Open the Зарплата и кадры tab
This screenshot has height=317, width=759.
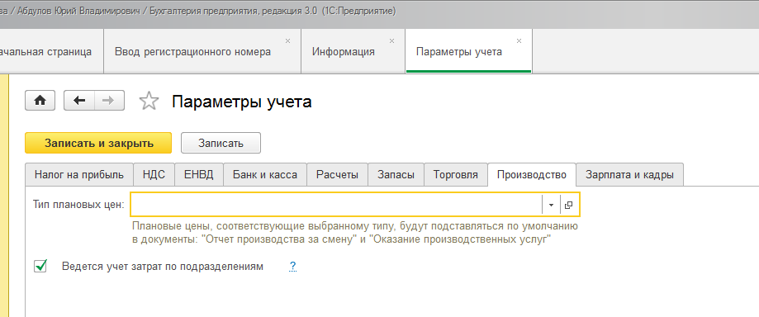(630, 175)
